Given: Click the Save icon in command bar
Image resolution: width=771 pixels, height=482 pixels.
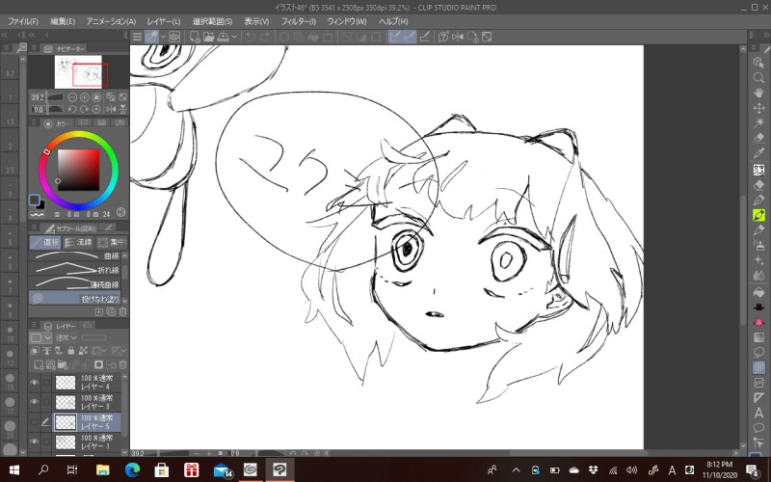Looking at the screenshot, I should [223, 37].
